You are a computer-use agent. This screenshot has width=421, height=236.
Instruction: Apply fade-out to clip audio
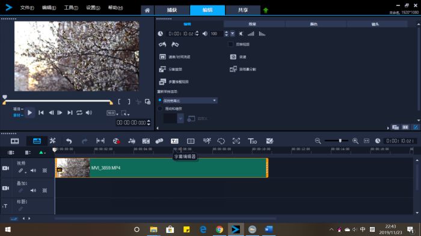click(x=262, y=34)
